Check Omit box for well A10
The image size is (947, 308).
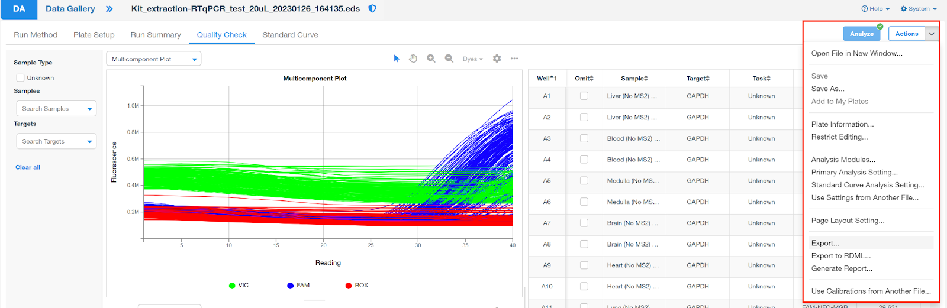point(584,286)
